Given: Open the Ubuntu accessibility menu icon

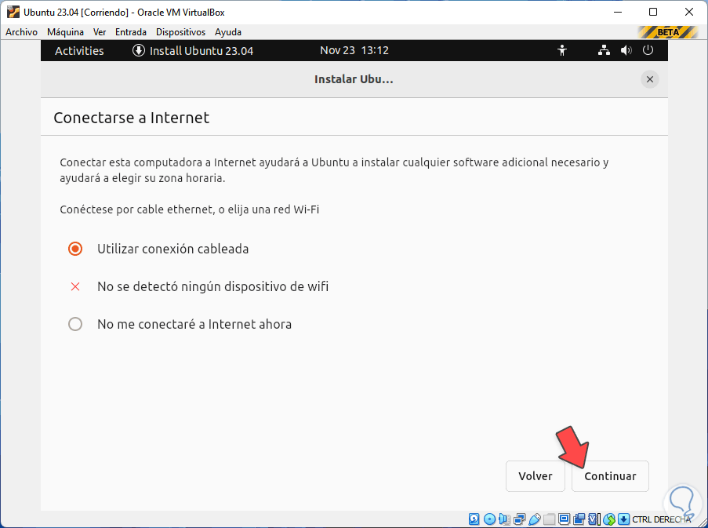Looking at the screenshot, I should [x=562, y=50].
